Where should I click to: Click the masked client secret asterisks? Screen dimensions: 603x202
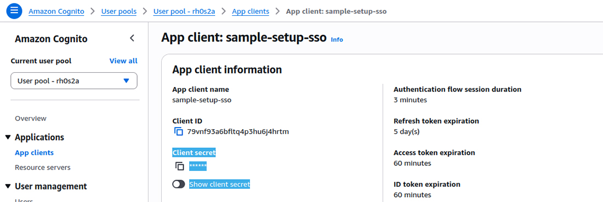coord(198,166)
